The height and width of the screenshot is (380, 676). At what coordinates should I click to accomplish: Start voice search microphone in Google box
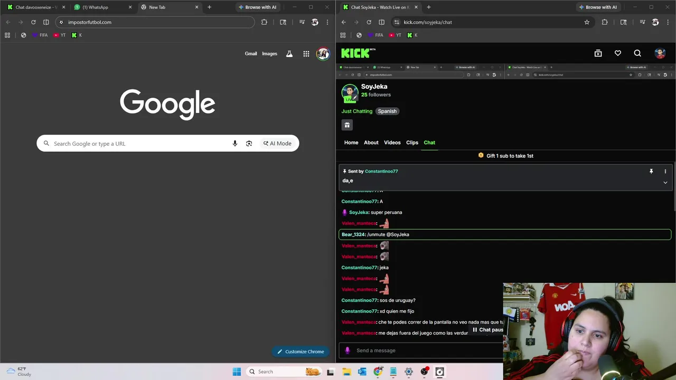235,144
